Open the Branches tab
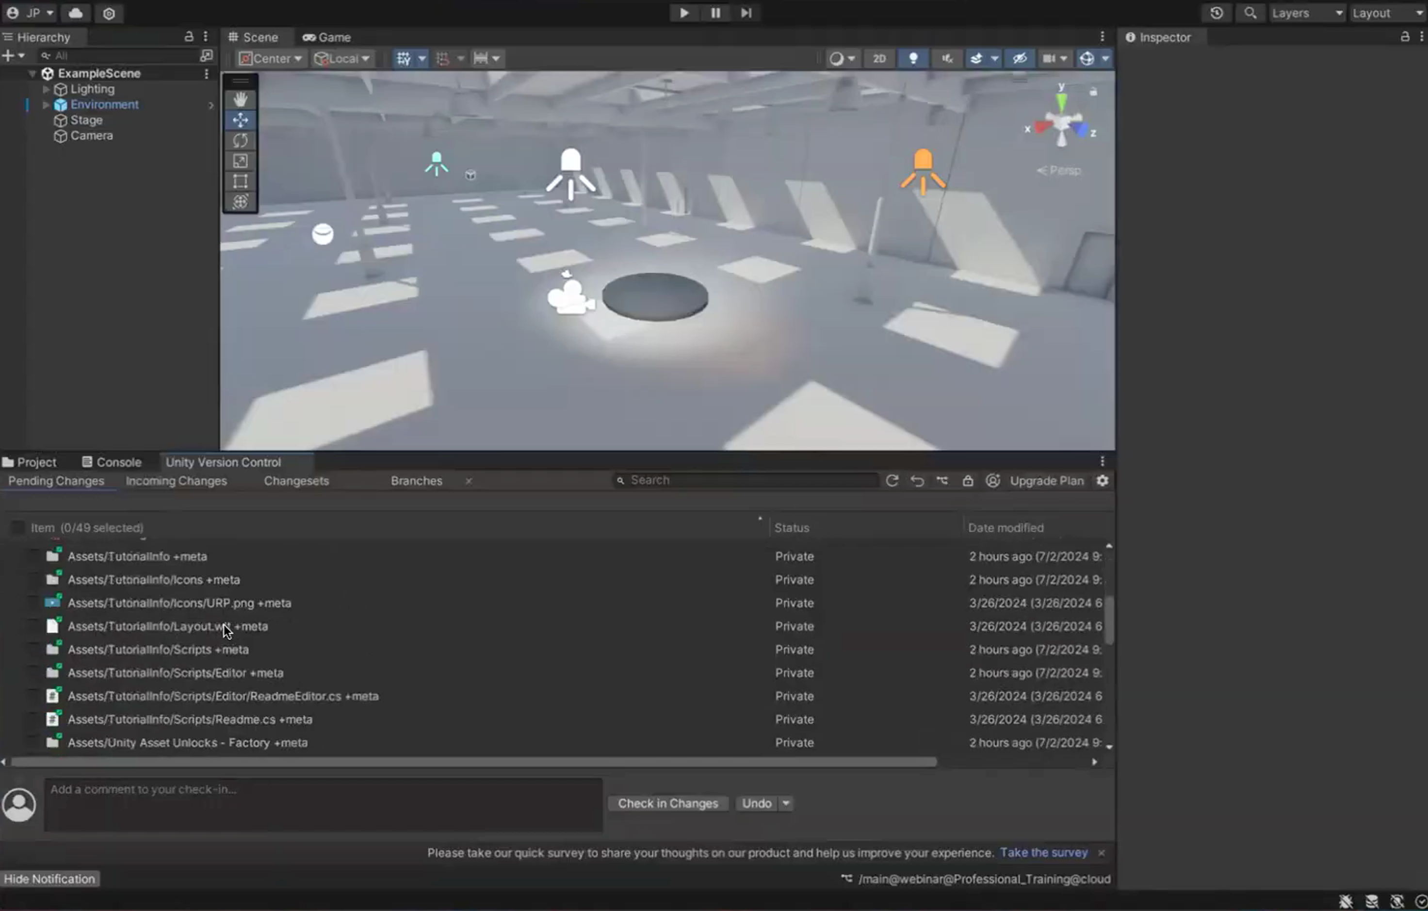1428x911 pixels. [416, 480]
